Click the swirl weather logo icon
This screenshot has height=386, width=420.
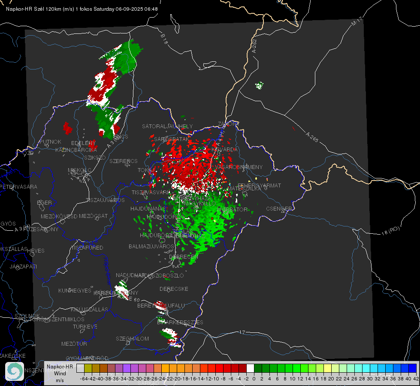pos(15,371)
